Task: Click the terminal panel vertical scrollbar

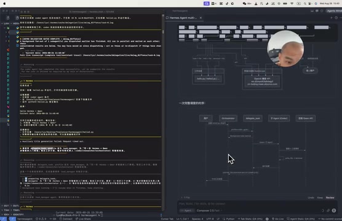Action: 163,32
